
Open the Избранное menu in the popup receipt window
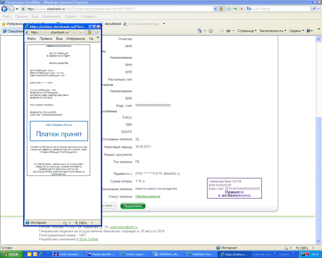pyautogui.click(x=75, y=39)
